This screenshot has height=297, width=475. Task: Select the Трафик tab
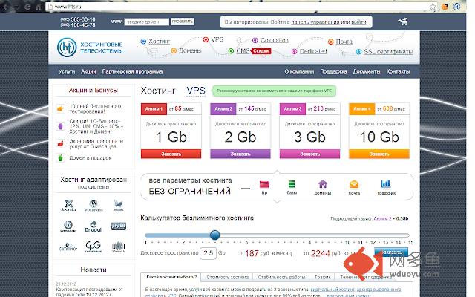pyautogui.click(x=322, y=277)
